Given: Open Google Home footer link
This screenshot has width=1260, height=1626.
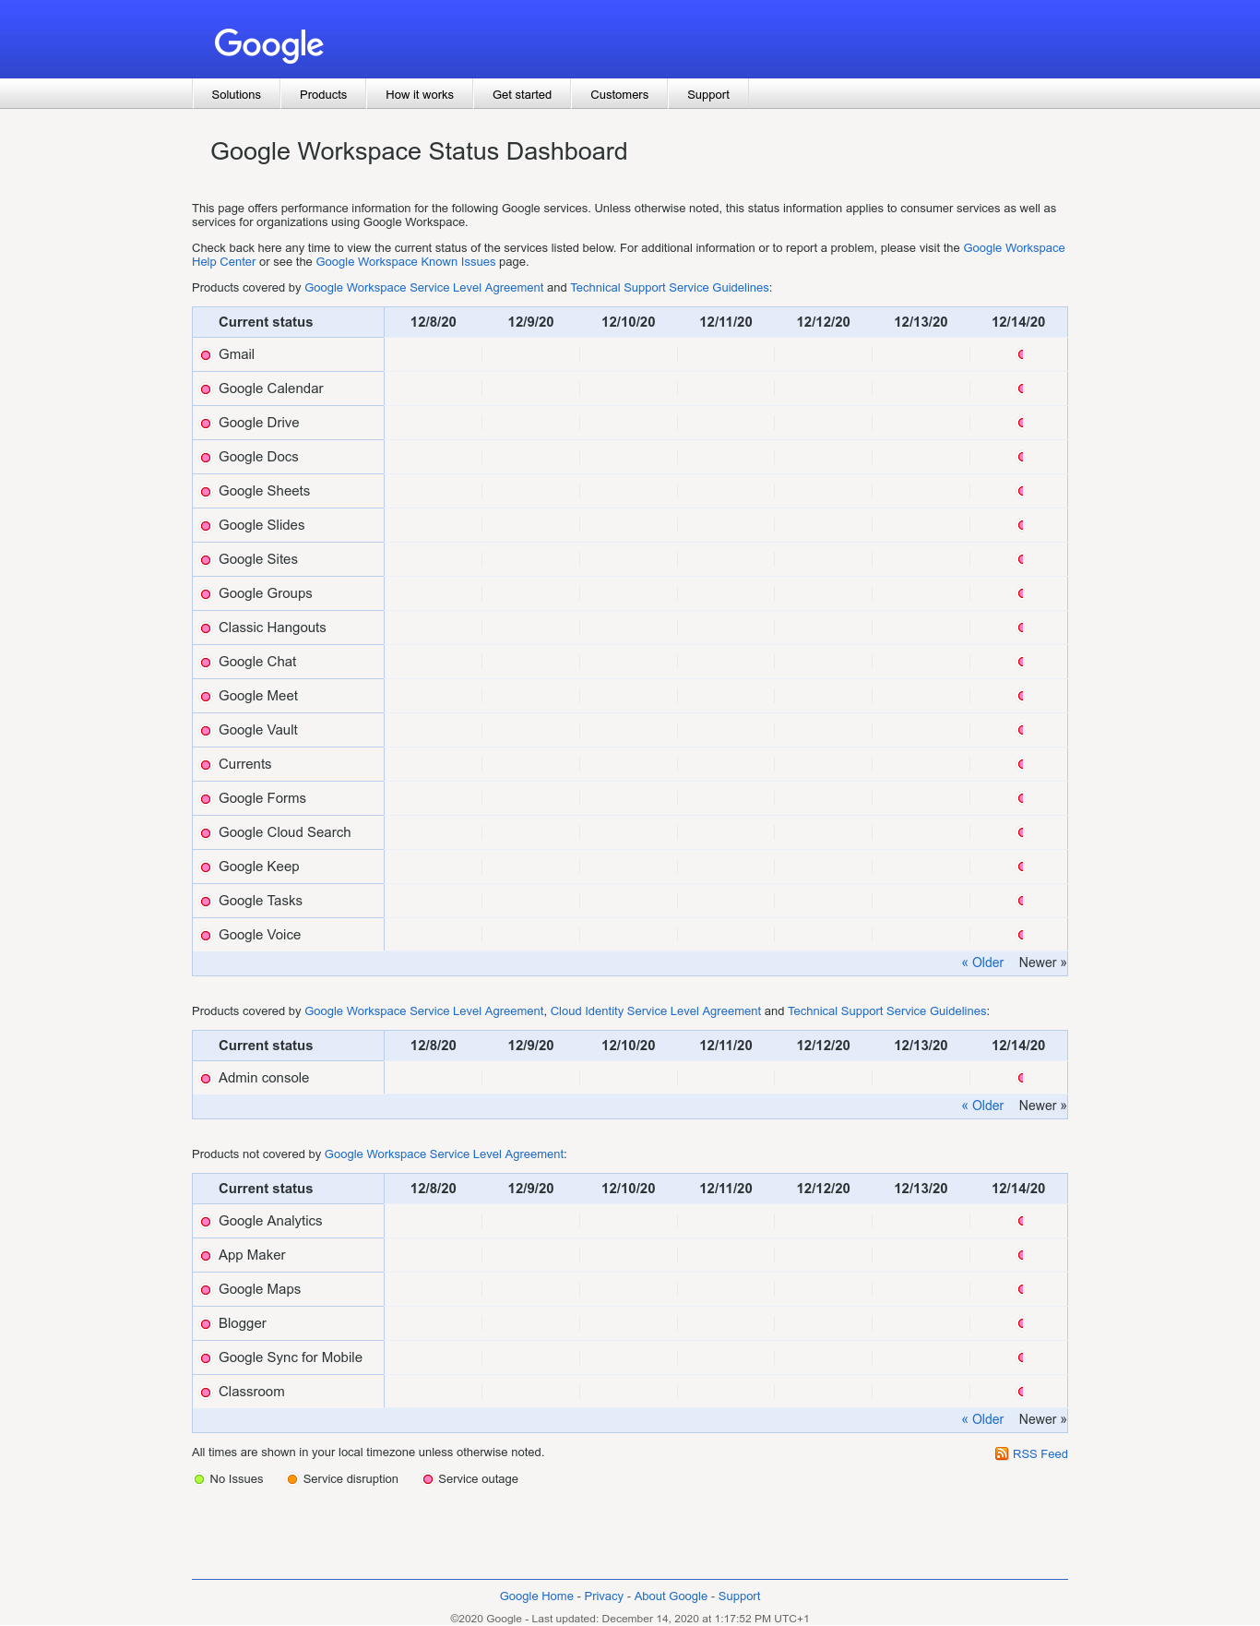Looking at the screenshot, I should point(537,1596).
